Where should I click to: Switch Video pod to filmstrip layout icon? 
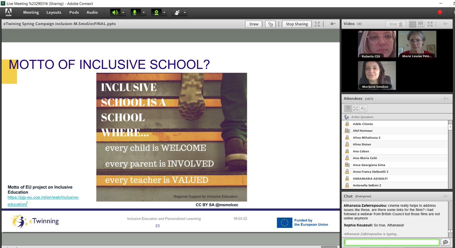(421, 23)
